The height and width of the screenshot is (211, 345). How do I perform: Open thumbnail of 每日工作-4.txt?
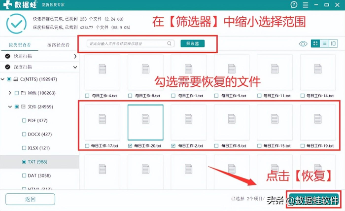103,72
